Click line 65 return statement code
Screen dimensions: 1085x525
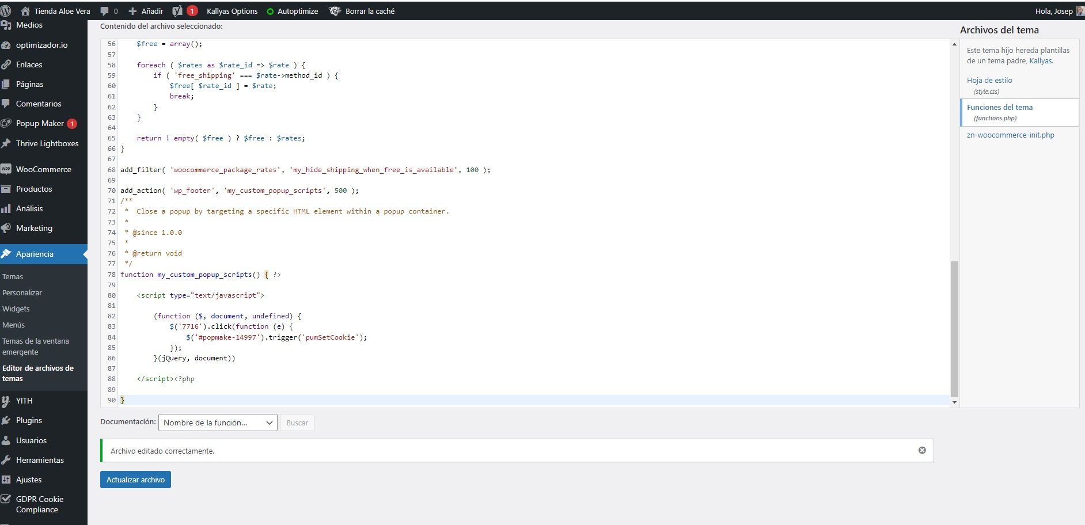(x=221, y=138)
